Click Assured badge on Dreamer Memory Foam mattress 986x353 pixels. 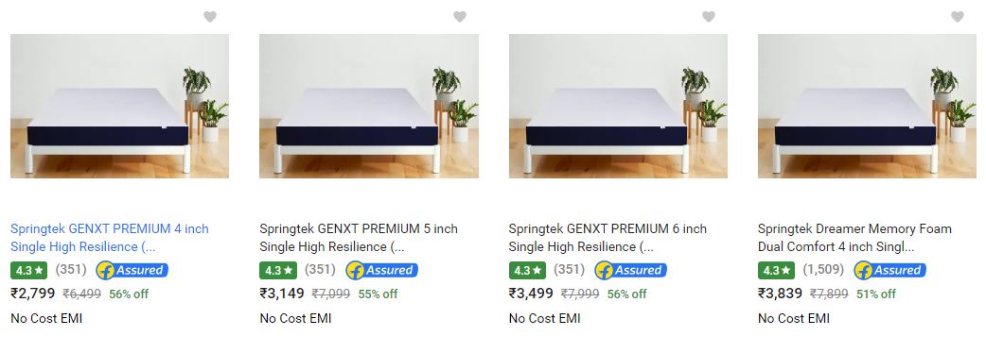(x=889, y=270)
